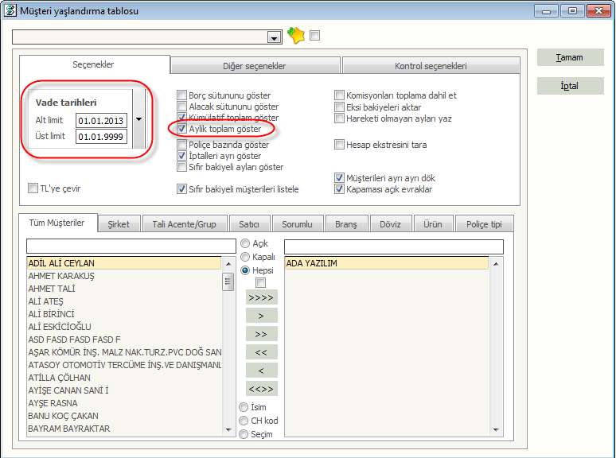Check the TL'ye çevir option

(x=33, y=188)
